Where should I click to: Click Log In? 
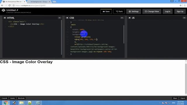click(167, 11)
